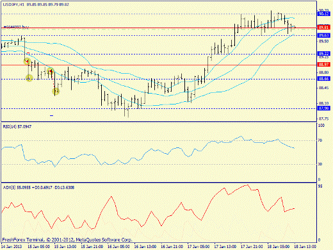
Task: Click the small blue dash marker below 87.98 line
Action: [51, 116]
